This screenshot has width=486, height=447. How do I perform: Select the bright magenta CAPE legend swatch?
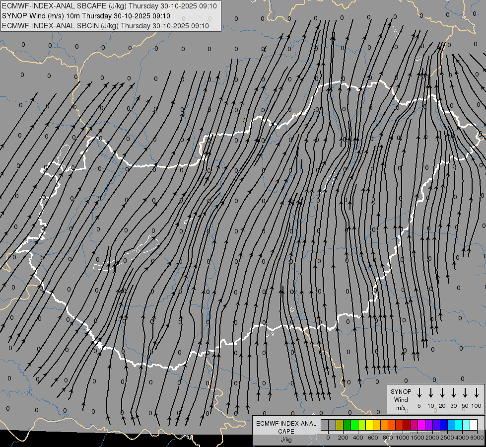tap(421, 425)
